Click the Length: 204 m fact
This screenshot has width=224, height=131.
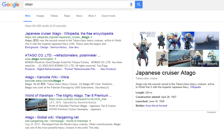coord(144,93)
